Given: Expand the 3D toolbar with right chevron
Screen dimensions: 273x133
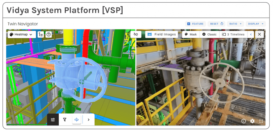Looking at the screenshot, I should tap(89, 120).
